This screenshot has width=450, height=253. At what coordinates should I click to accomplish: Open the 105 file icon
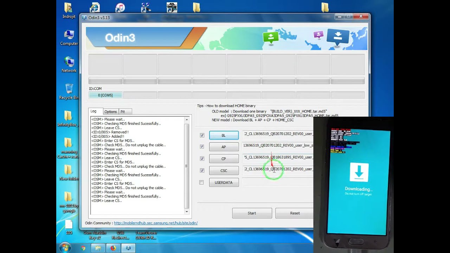[69, 227]
